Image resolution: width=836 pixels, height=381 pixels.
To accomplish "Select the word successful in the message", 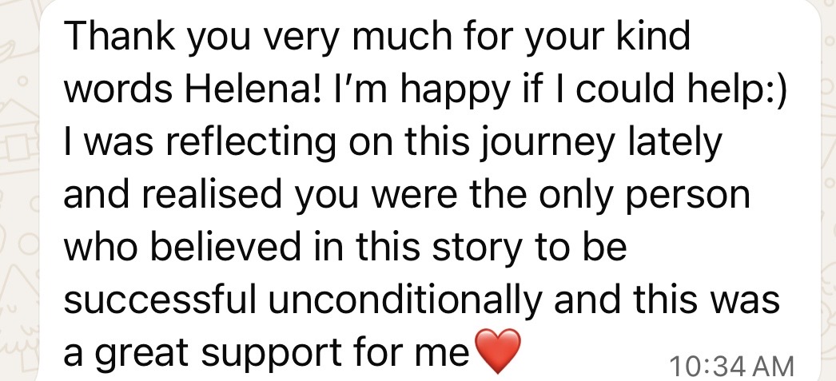I will coord(161,299).
